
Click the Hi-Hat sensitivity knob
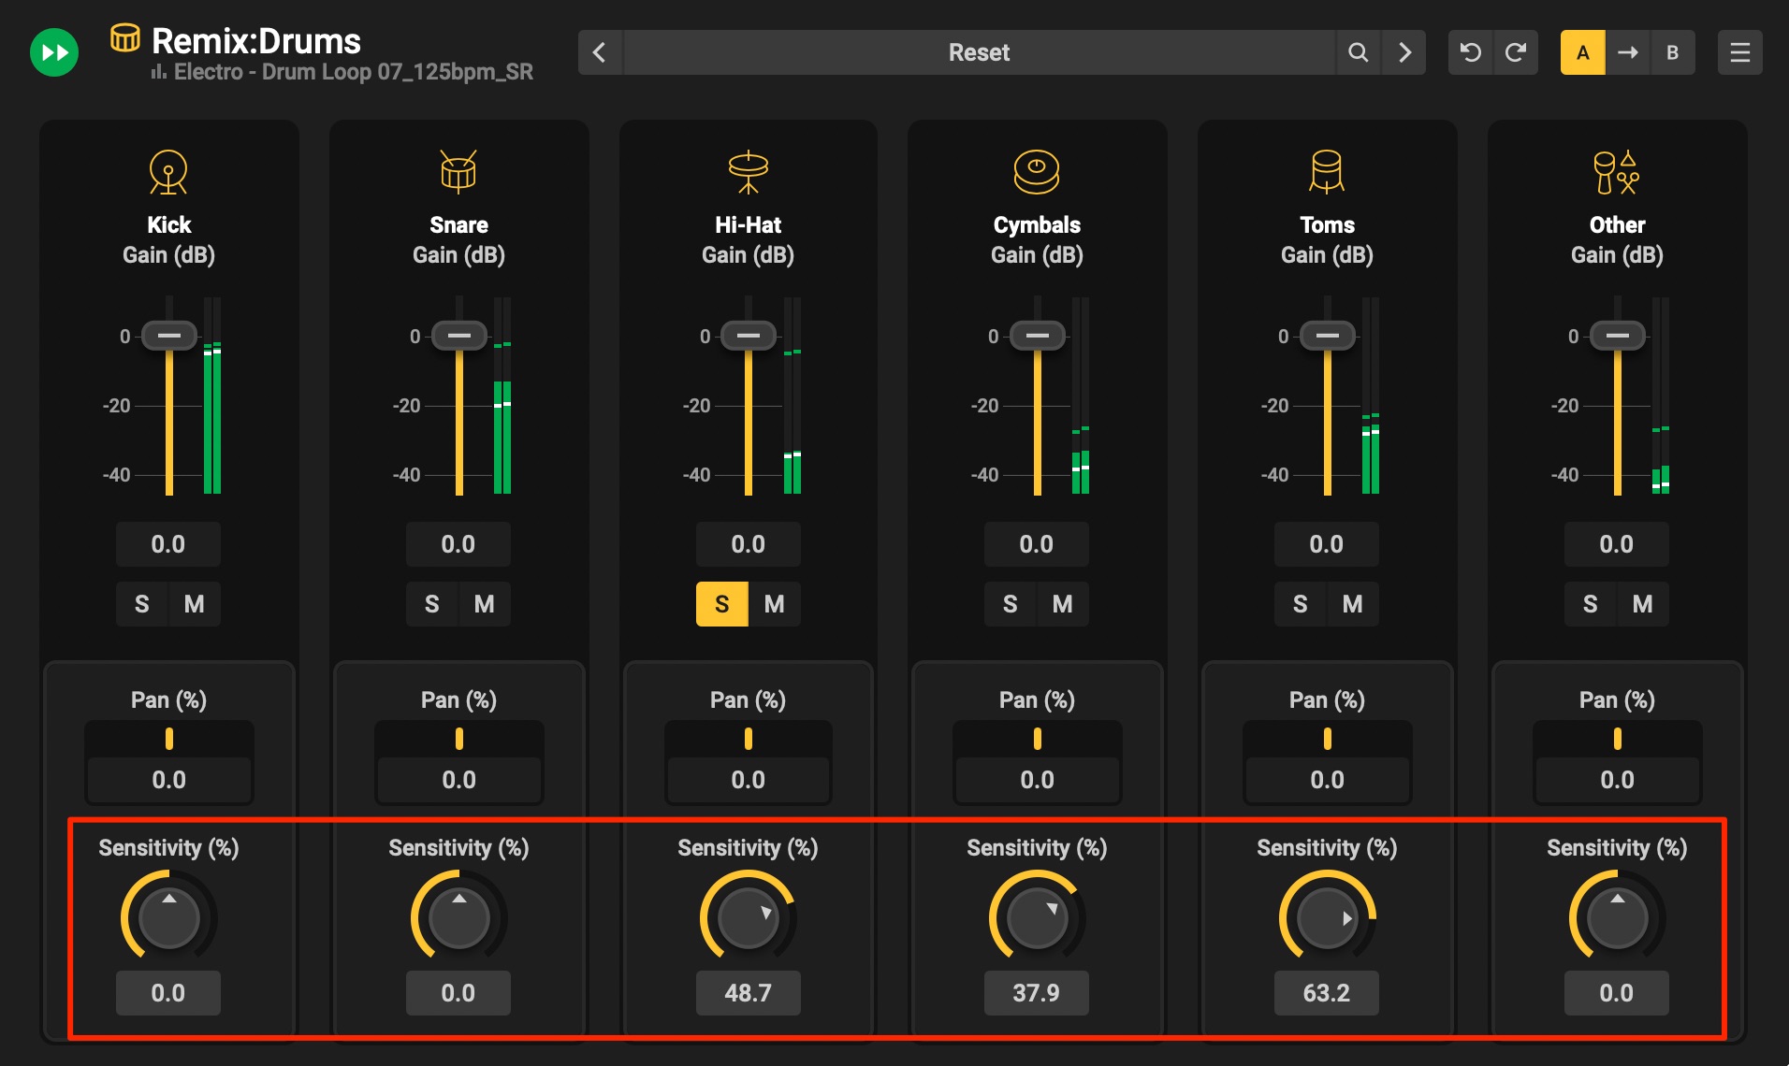(749, 917)
